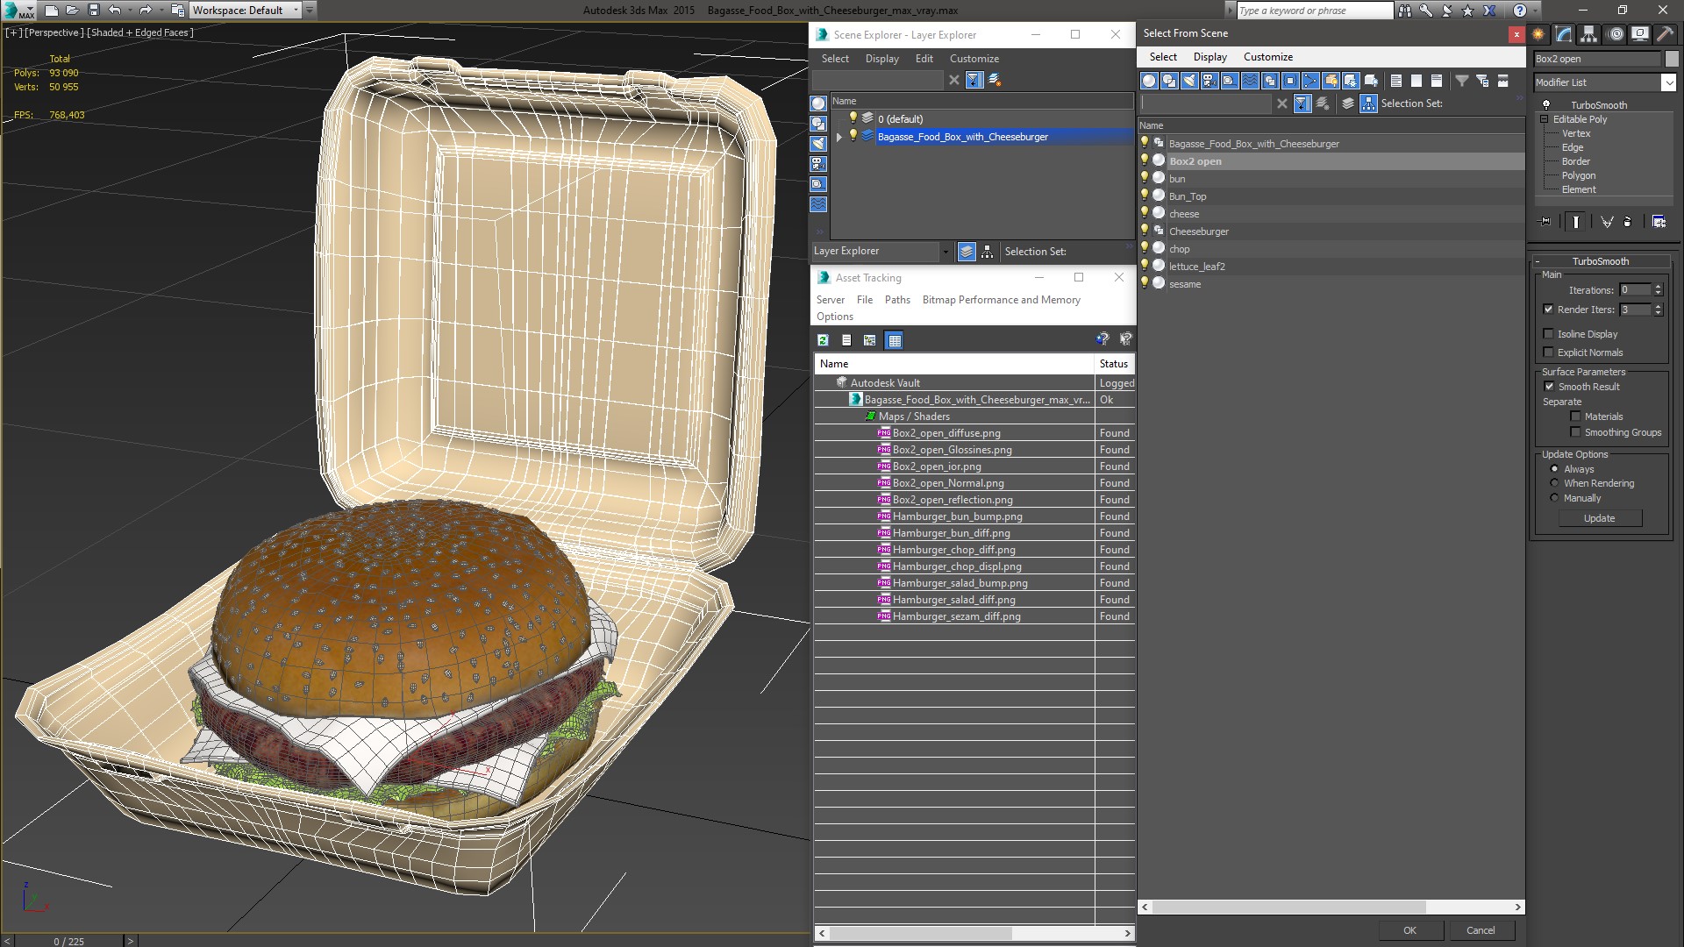This screenshot has width=1684, height=947.
Task: Open the Undo history dropdown arrow
Action: click(x=129, y=11)
